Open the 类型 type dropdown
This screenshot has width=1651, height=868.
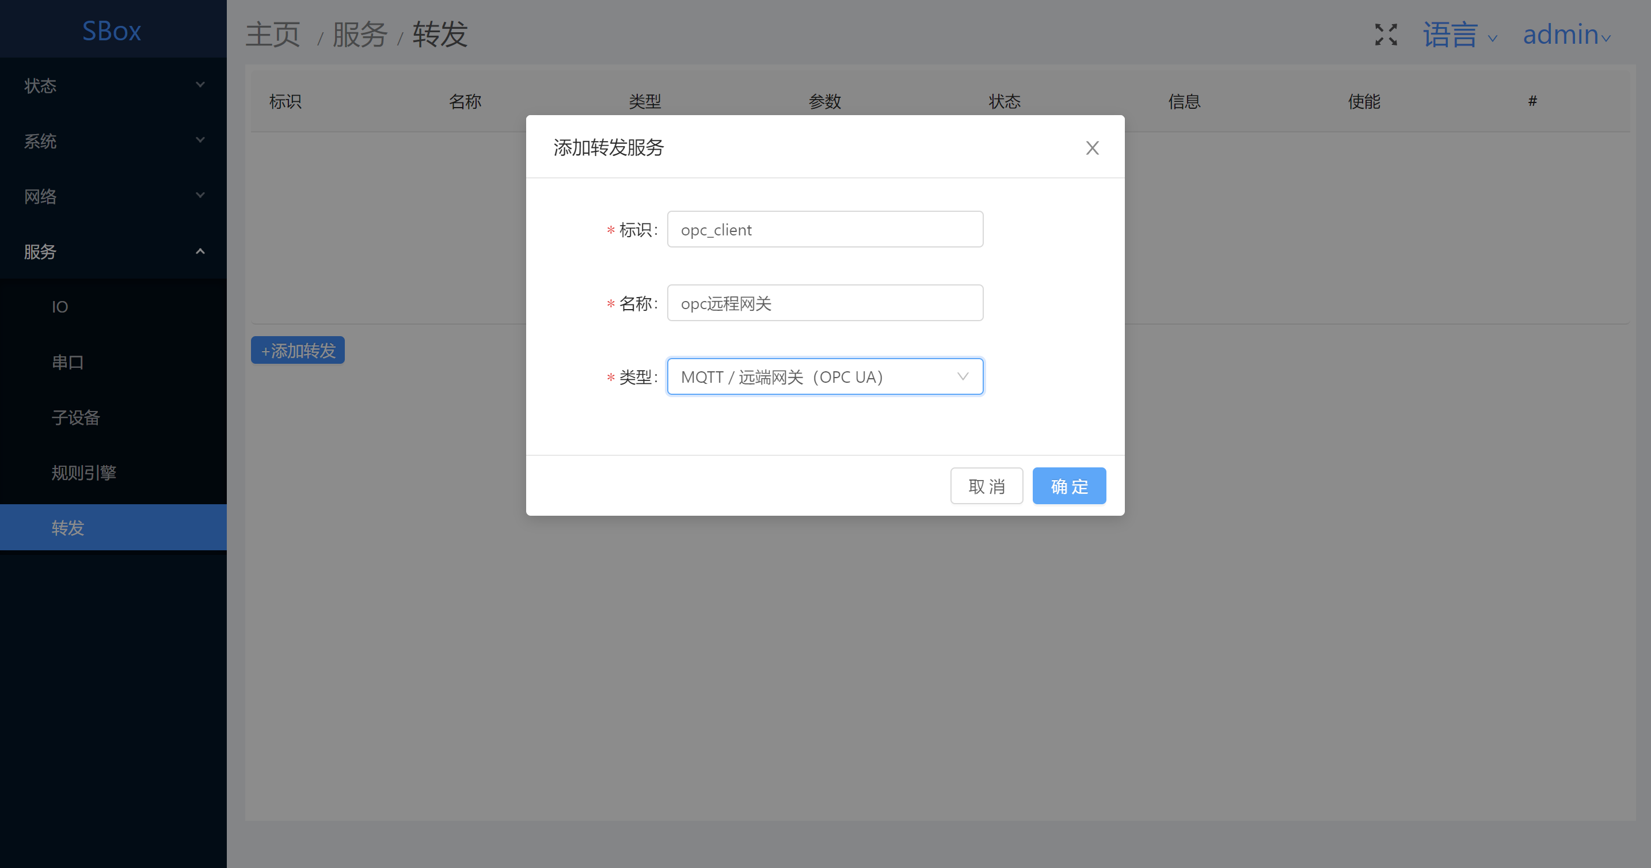824,377
